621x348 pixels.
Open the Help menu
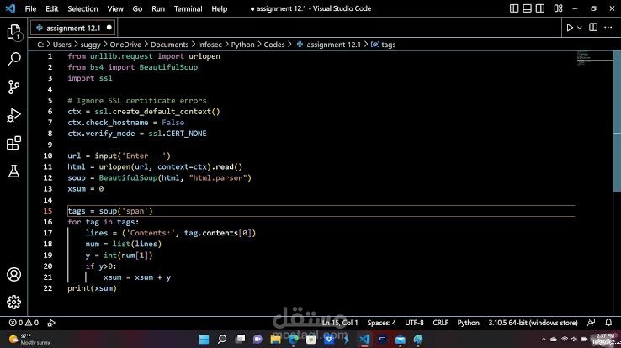(219, 8)
